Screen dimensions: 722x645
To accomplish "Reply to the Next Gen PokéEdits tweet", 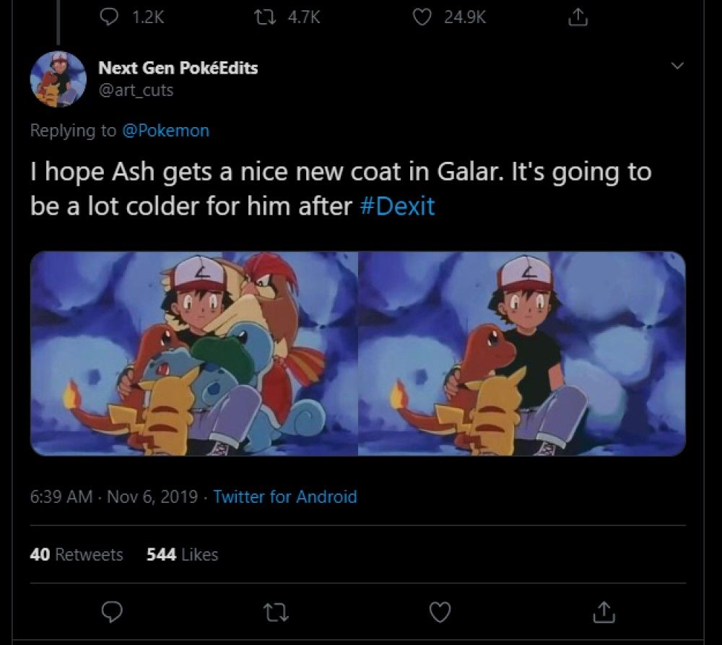I will tap(110, 612).
